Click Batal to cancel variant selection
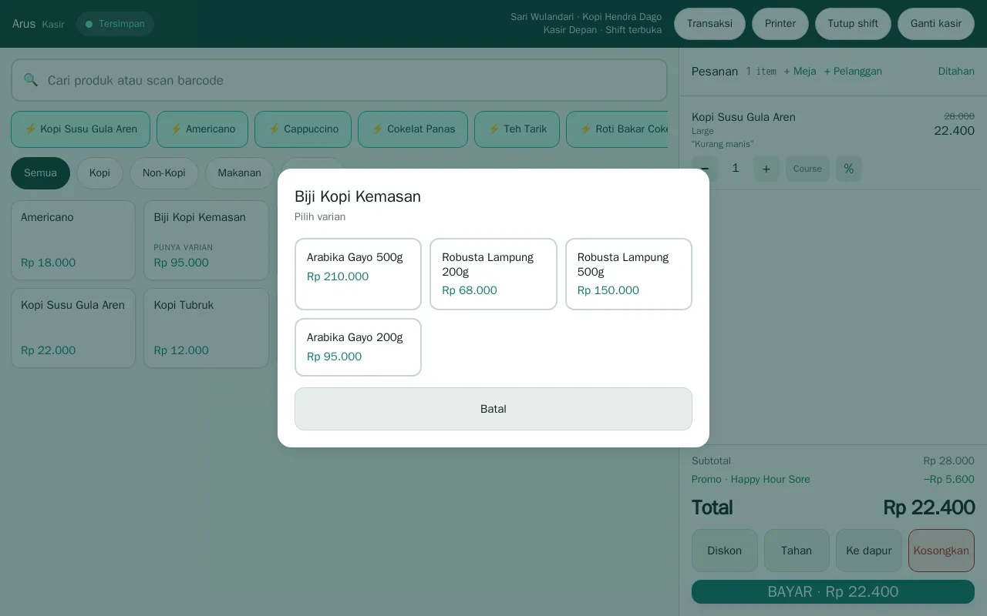This screenshot has height=616, width=987. 493,409
